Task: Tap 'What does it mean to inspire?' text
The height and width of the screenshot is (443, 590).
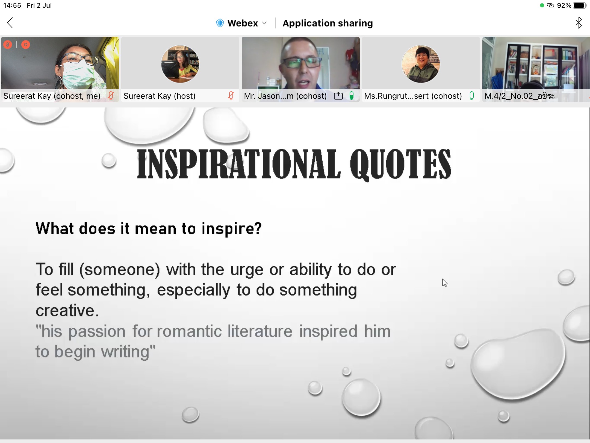Action: coord(149,228)
